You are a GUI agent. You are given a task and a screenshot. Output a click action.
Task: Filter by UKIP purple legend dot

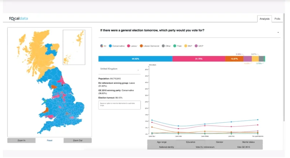tap(196, 46)
